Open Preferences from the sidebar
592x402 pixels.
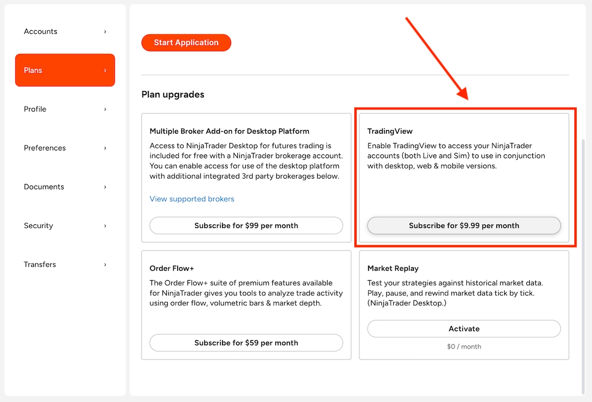[65, 148]
